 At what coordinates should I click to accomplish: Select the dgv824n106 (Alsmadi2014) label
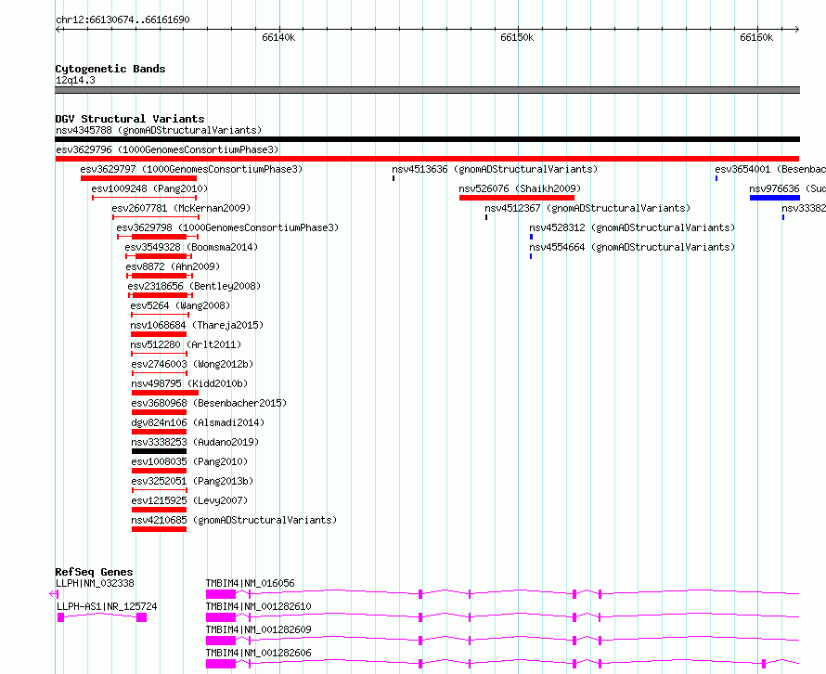pyautogui.click(x=198, y=422)
